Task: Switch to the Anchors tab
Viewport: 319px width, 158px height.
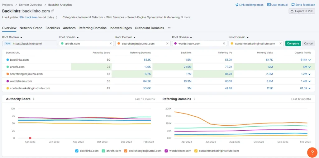Action: click(x=69, y=28)
